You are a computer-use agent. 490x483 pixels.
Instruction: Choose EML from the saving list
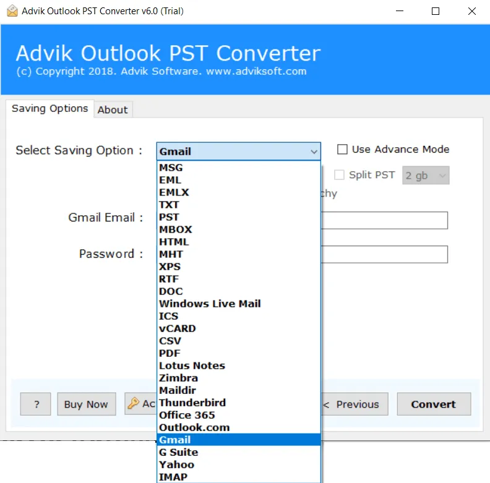[239, 180]
